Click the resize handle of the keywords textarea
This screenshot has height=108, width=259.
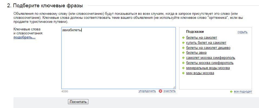pos(174,87)
